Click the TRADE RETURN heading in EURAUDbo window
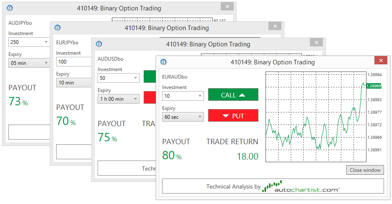Screen dimensions: 392x204 (x=232, y=142)
